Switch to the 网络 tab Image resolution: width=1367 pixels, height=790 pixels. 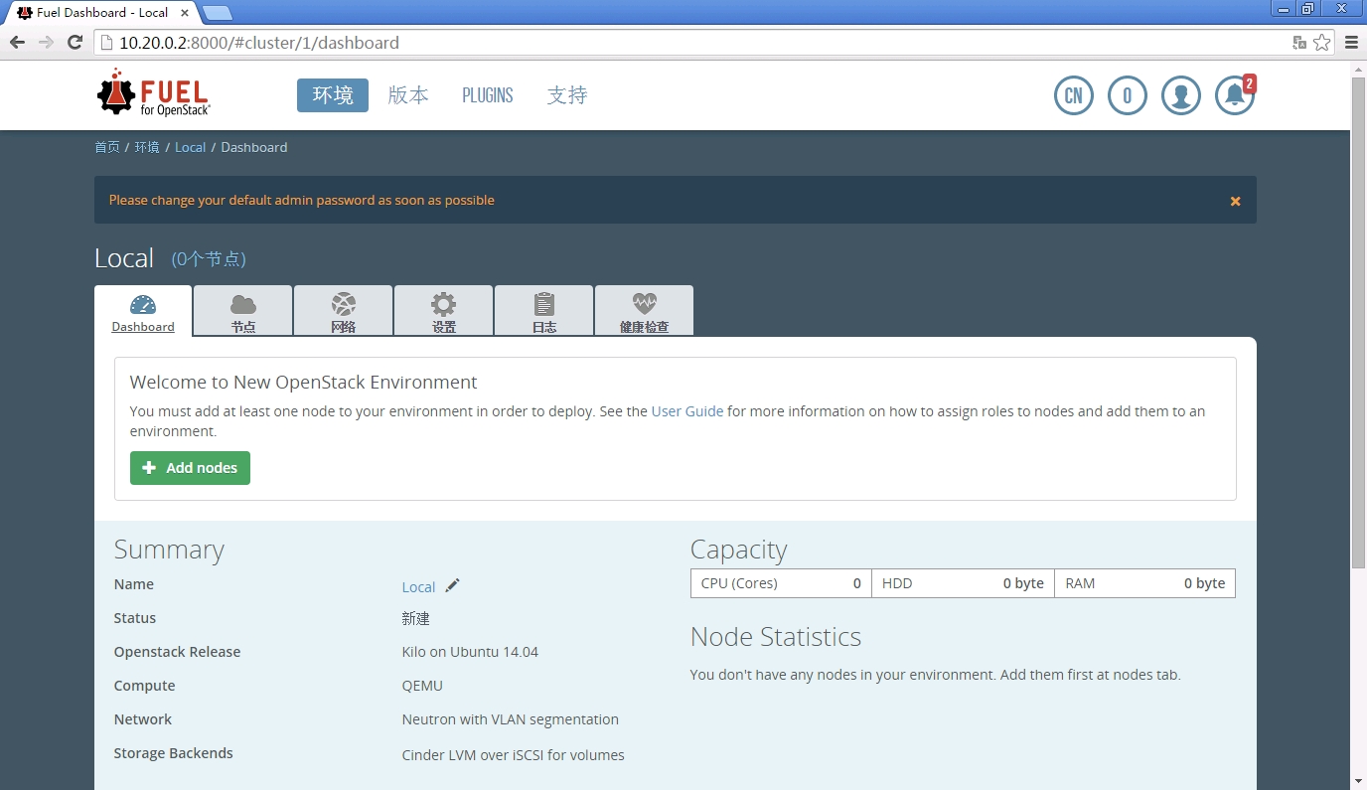pos(344,311)
